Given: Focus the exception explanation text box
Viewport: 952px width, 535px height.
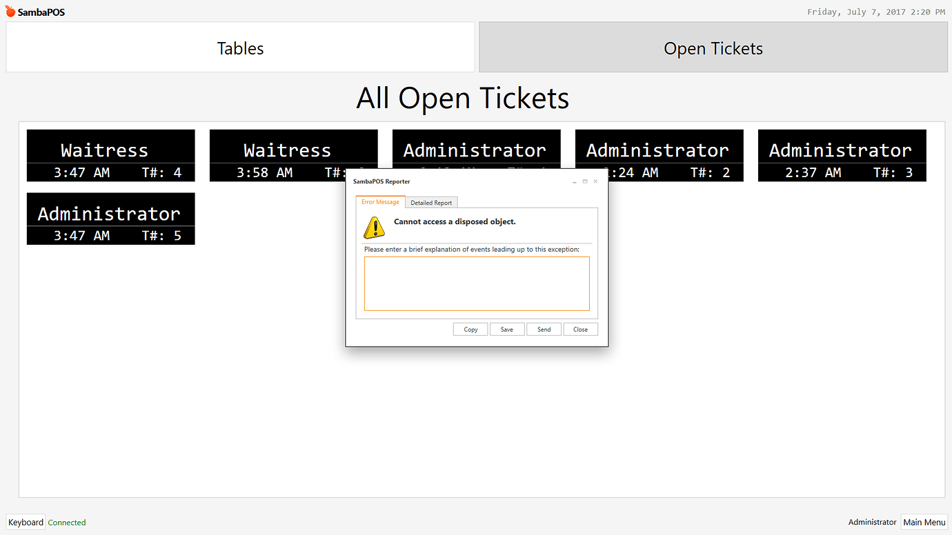Looking at the screenshot, I should click(x=477, y=283).
